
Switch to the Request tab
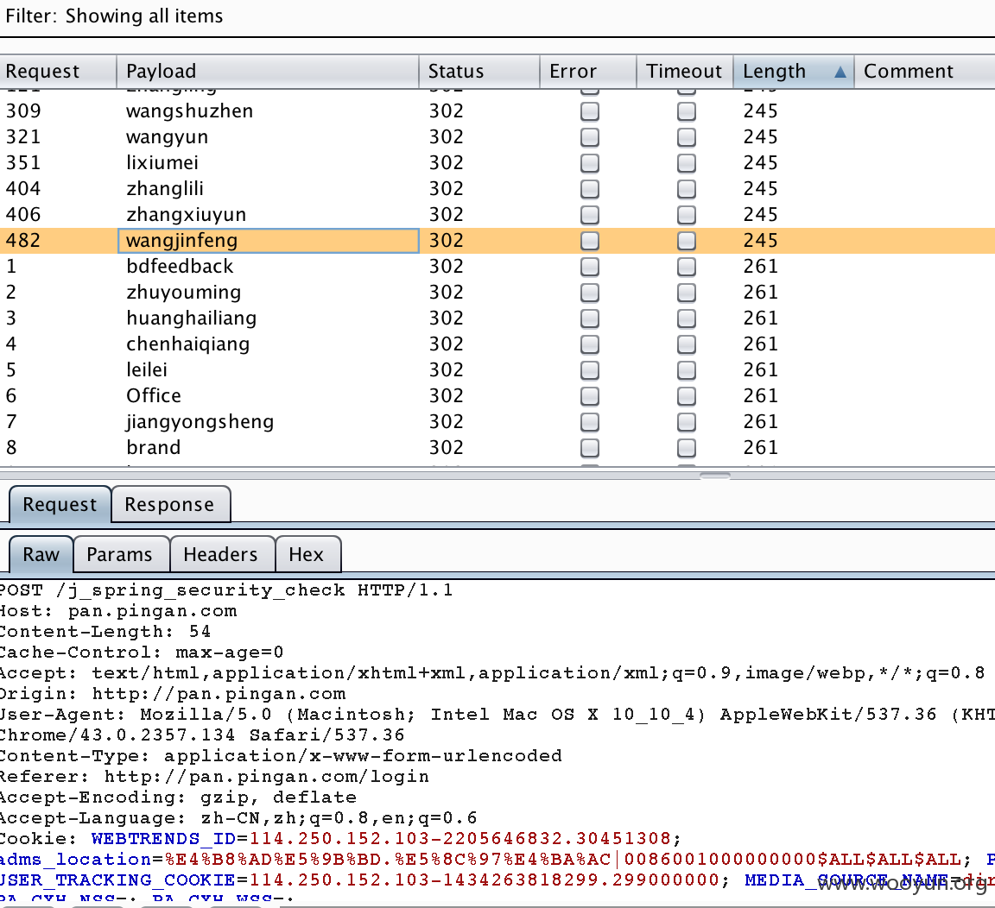coord(60,504)
